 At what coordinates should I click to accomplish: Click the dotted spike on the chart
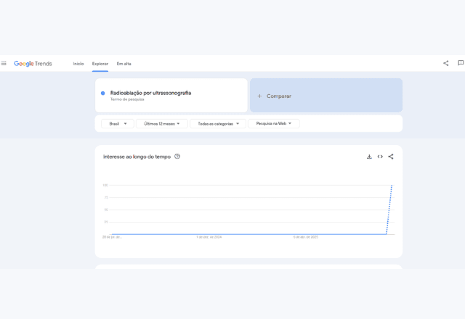[x=389, y=210]
